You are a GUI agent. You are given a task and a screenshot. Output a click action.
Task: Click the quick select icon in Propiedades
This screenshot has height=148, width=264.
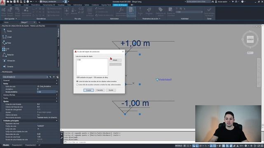tap(57, 77)
